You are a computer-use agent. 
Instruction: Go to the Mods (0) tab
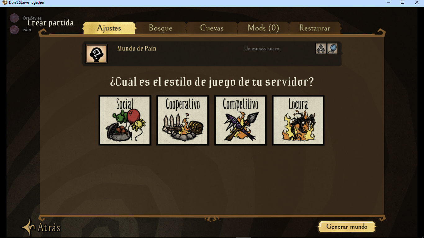click(x=264, y=28)
